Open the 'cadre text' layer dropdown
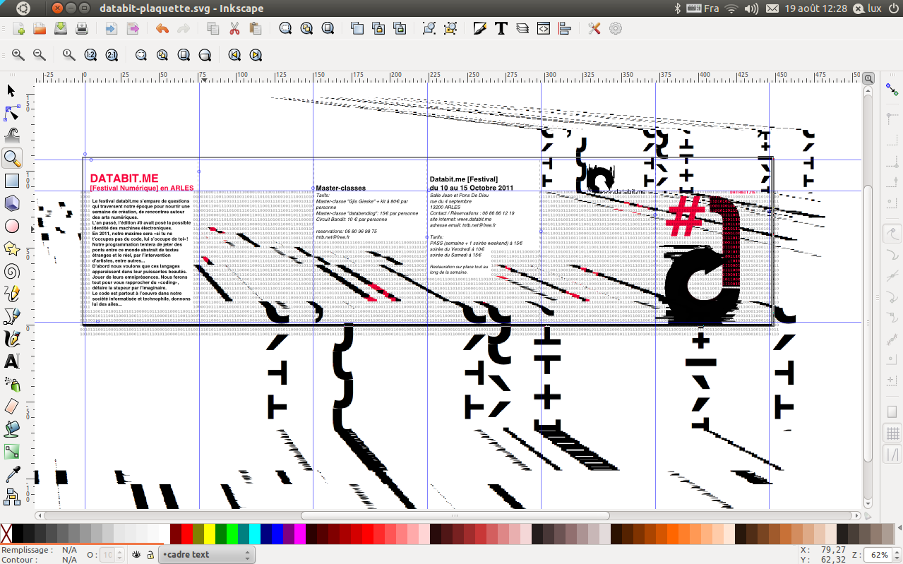 (x=206, y=555)
